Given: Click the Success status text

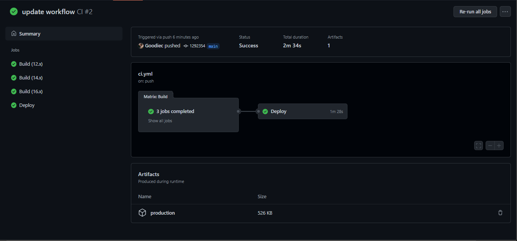Looking at the screenshot, I should click(x=249, y=45).
